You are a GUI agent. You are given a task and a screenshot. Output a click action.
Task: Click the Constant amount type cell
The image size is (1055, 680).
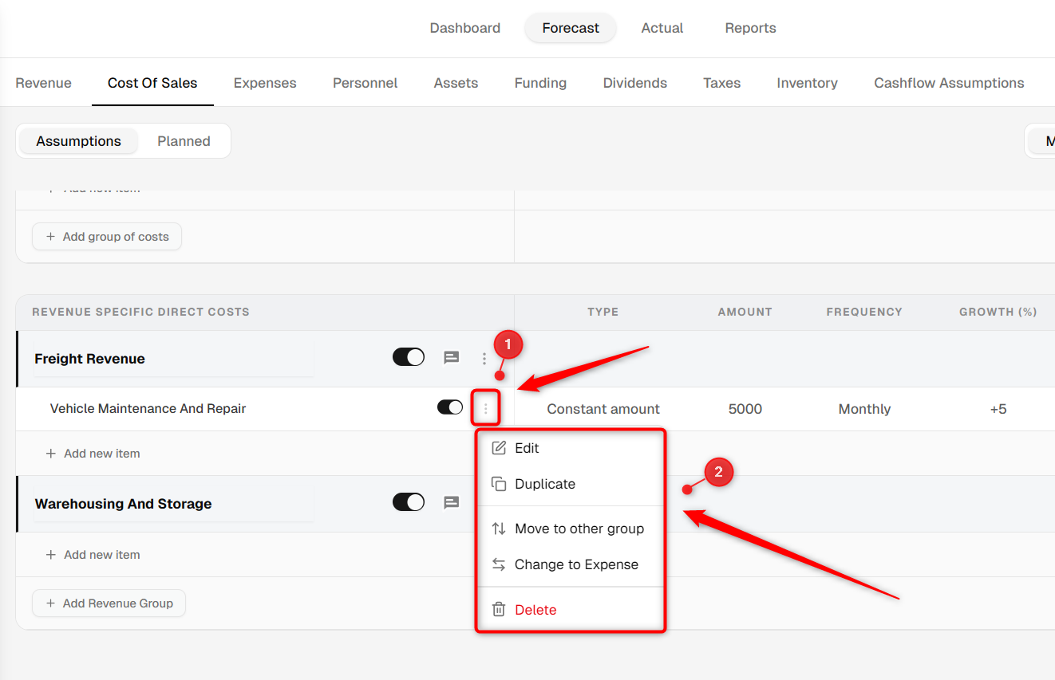[603, 409]
